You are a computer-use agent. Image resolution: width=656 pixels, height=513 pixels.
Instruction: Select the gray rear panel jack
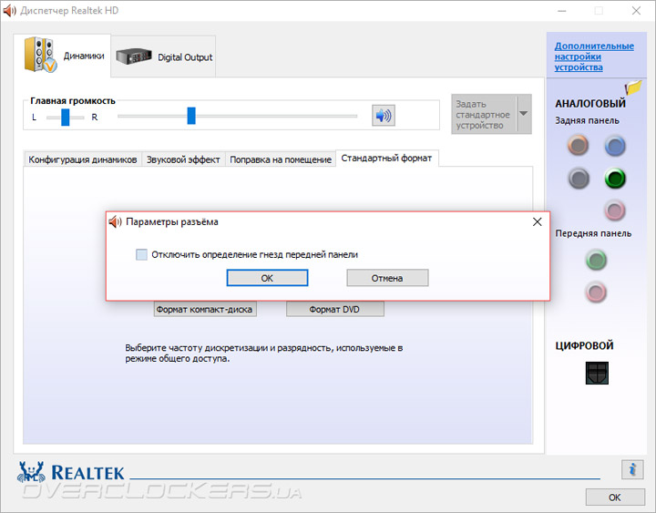point(579,179)
